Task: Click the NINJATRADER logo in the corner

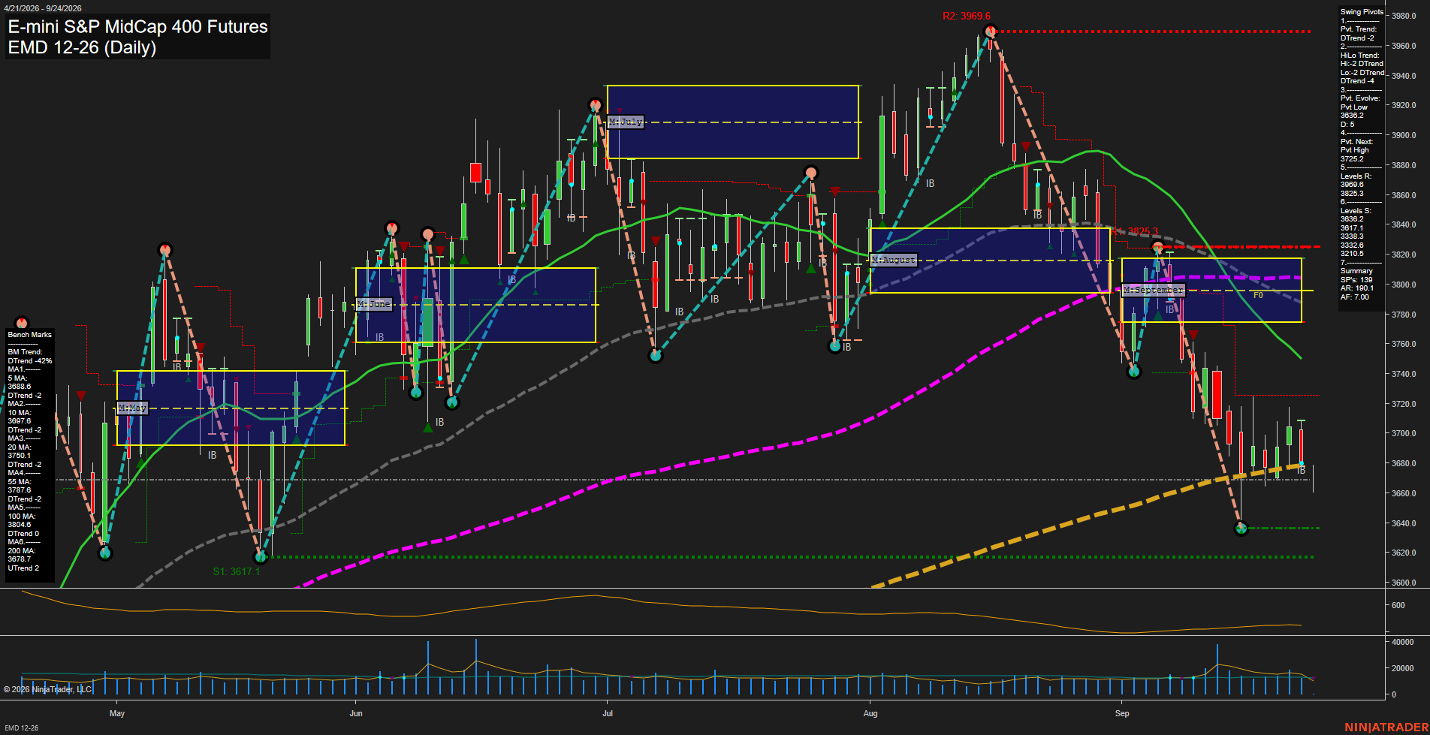Action: point(1386,727)
